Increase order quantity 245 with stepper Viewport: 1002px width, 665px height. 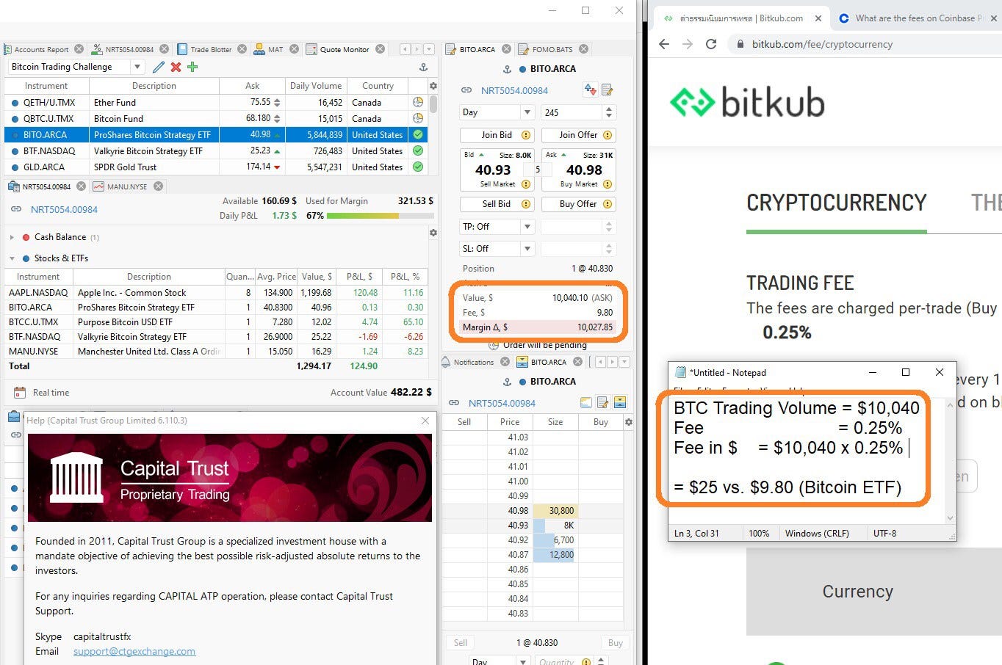(609, 109)
